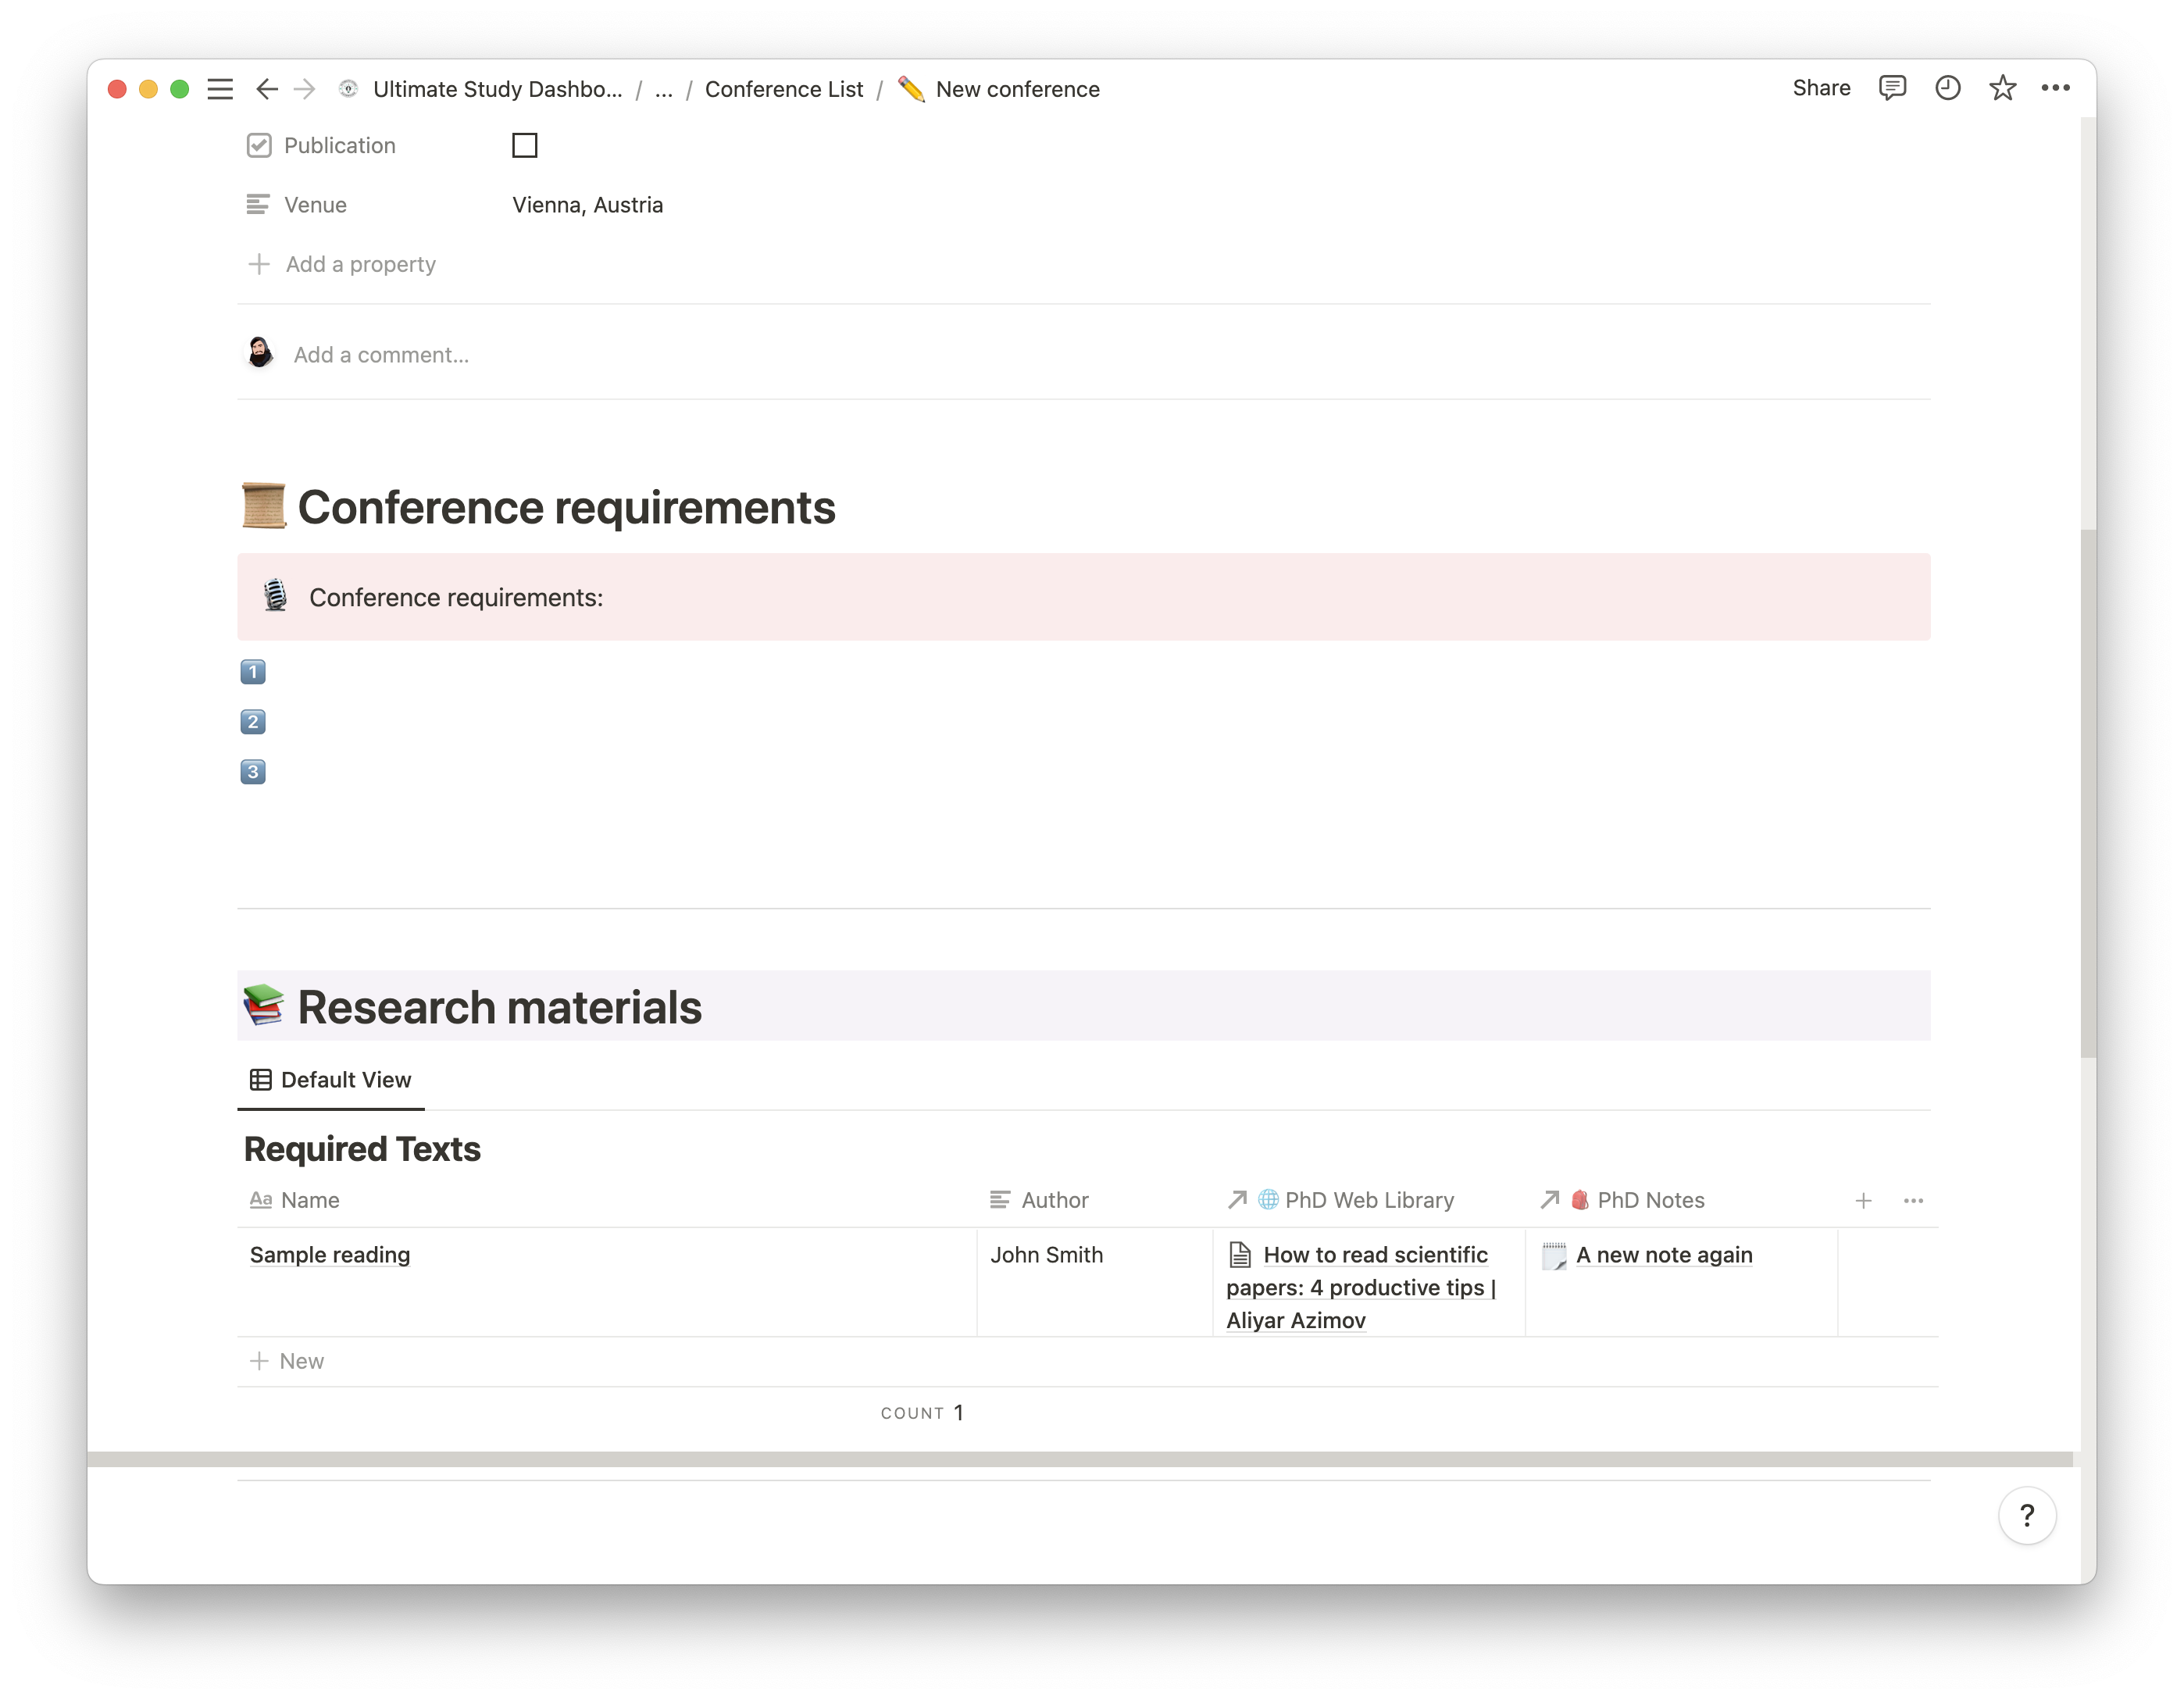2184x1700 pixels.
Task: Add a new column with the plus icon
Action: [x=1863, y=1200]
